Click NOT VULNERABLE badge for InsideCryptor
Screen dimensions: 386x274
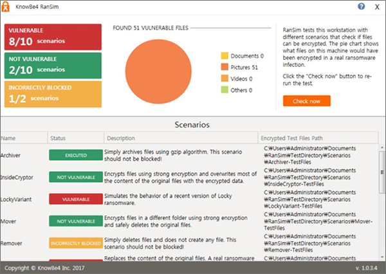pyautogui.click(x=76, y=177)
